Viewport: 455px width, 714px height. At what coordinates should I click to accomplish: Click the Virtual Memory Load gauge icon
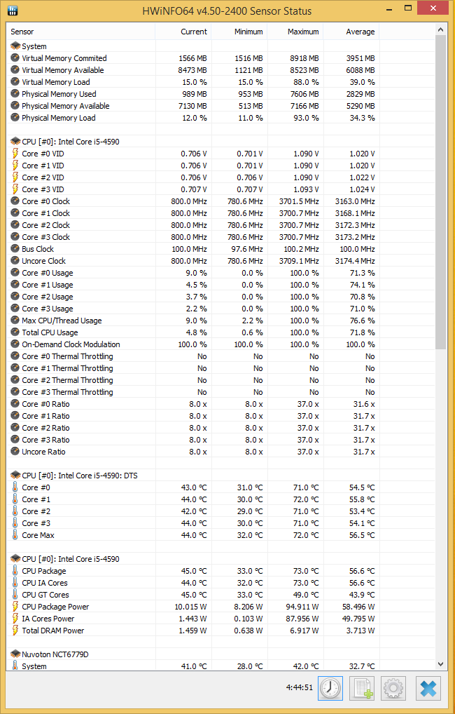15,82
